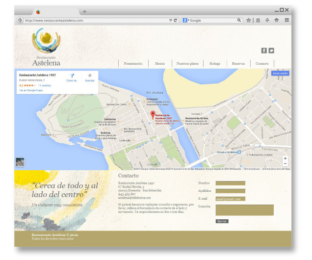Submit the form with Enviar button
This screenshot has height=260, width=312.
tap(222, 221)
